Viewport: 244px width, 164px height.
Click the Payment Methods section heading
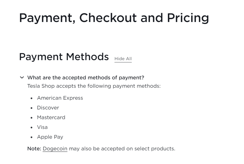64,57
